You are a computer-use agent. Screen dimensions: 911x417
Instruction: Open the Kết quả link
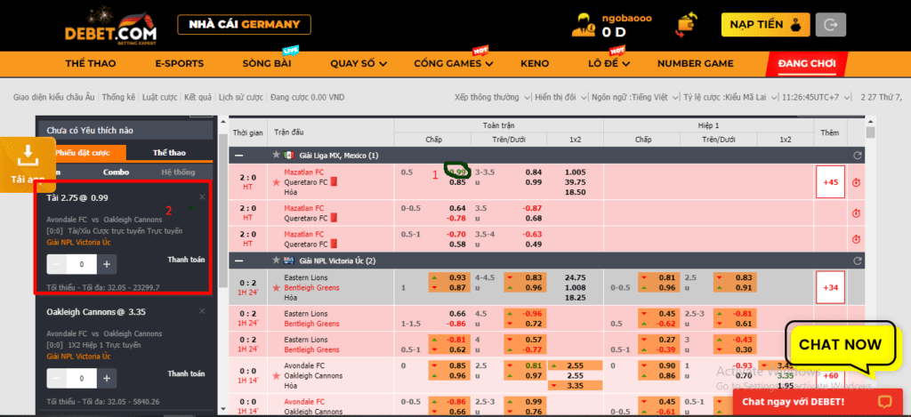[198, 97]
